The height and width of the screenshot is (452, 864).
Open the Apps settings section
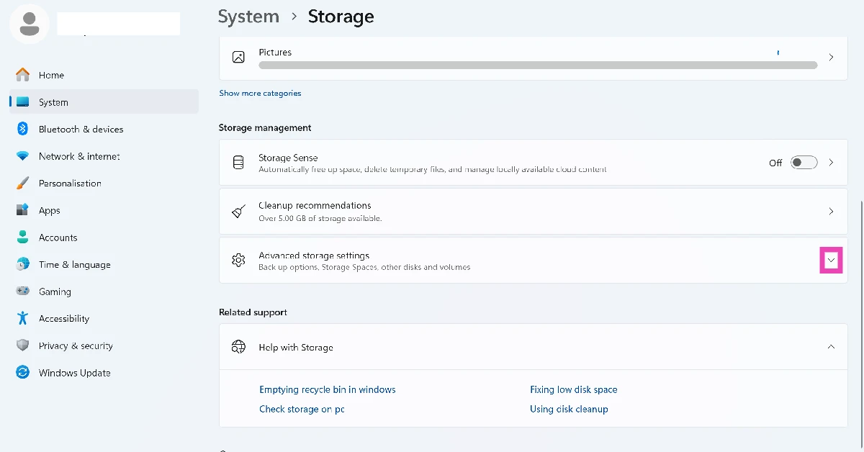pyautogui.click(x=49, y=210)
